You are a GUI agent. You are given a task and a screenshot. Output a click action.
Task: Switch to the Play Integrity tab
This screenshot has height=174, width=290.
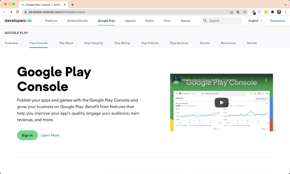click(x=94, y=43)
